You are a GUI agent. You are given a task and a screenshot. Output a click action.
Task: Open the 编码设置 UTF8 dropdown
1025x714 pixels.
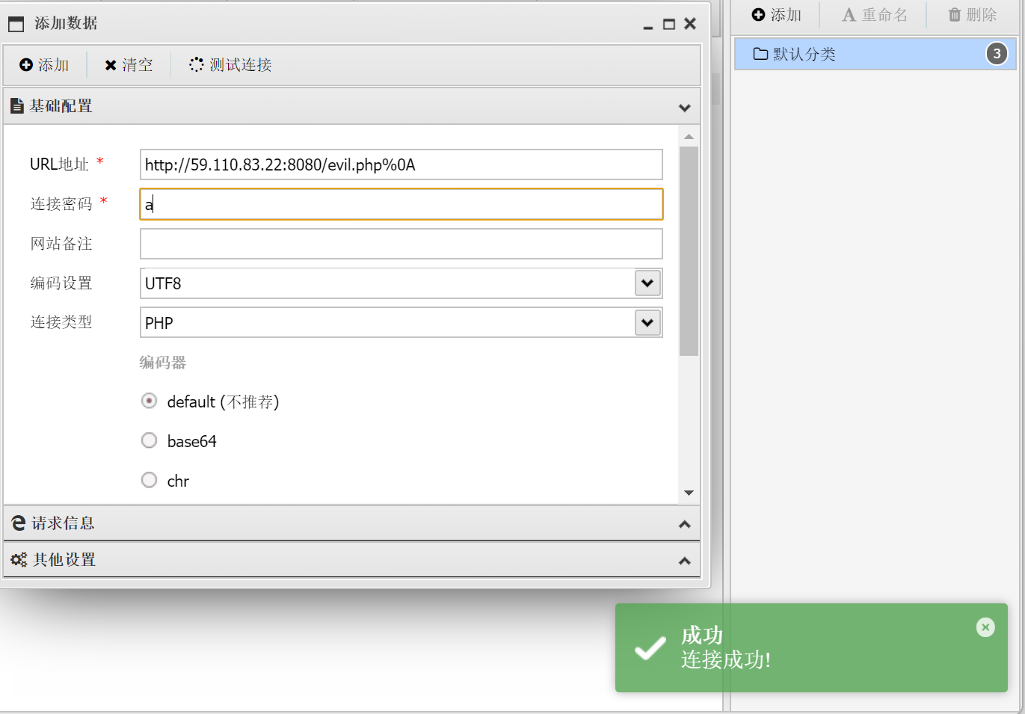tap(647, 283)
